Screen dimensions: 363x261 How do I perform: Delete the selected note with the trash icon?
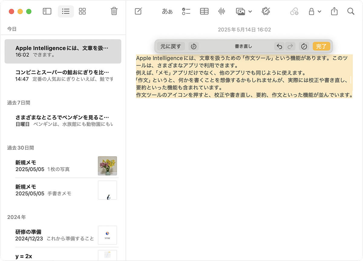point(114,11)
